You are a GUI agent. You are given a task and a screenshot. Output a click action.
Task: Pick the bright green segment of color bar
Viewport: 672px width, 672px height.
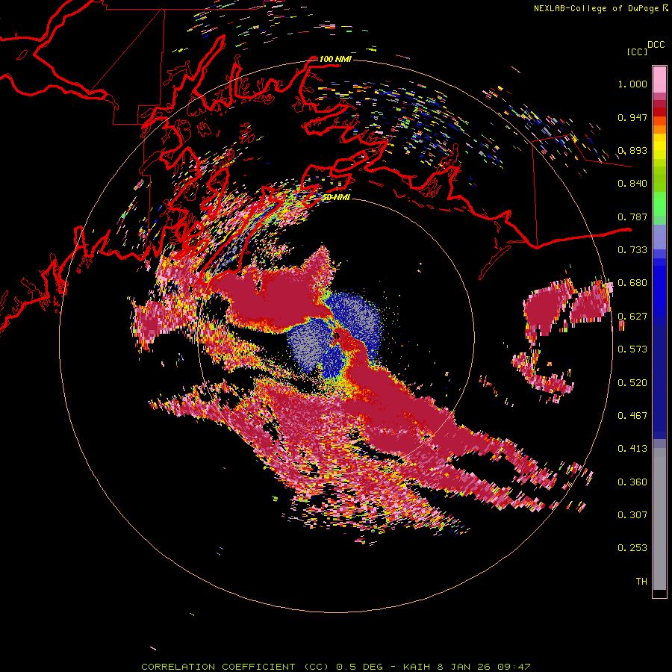(x=659, y=204)
